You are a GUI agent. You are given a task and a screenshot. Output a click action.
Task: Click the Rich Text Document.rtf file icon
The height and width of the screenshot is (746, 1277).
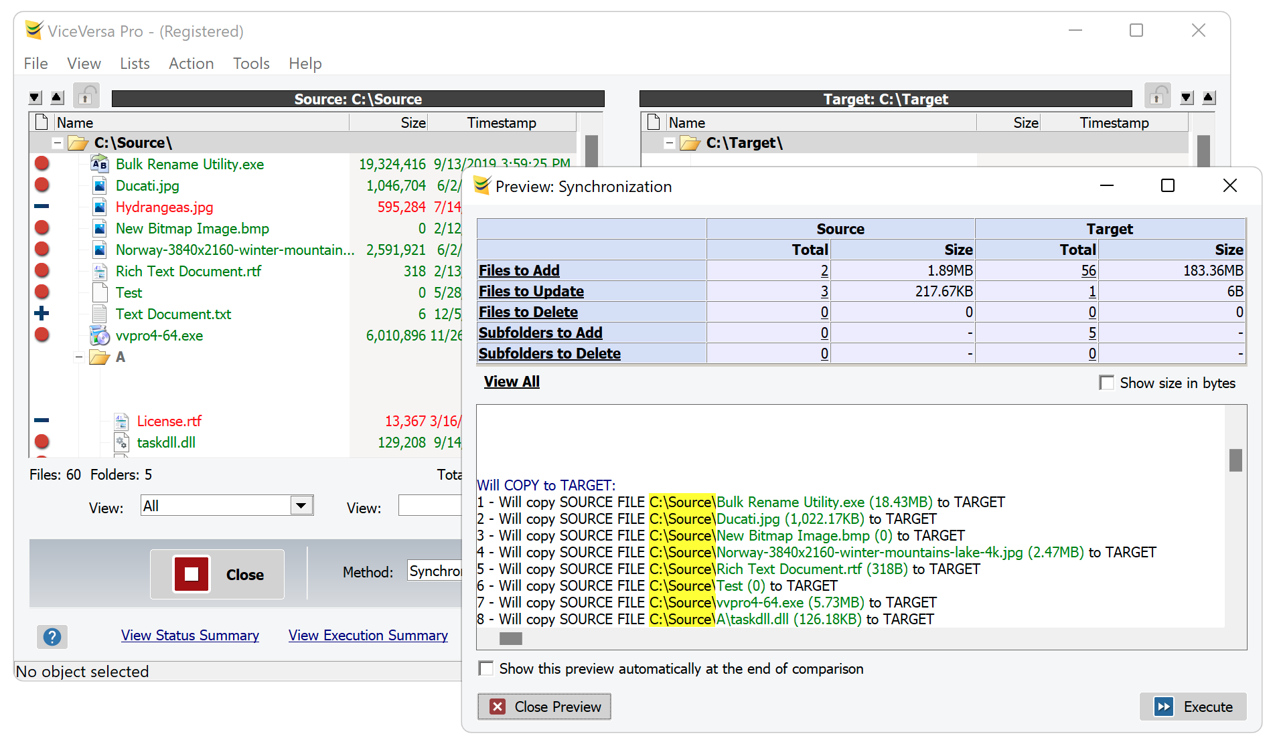click(100, 271)
